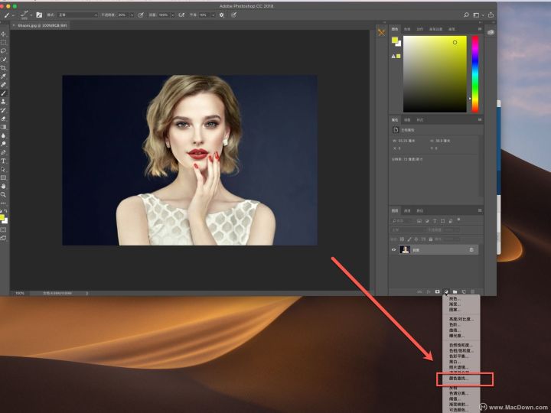Hide the Background layer with the eye icon
Screen dimensions: 551x413
393,249
